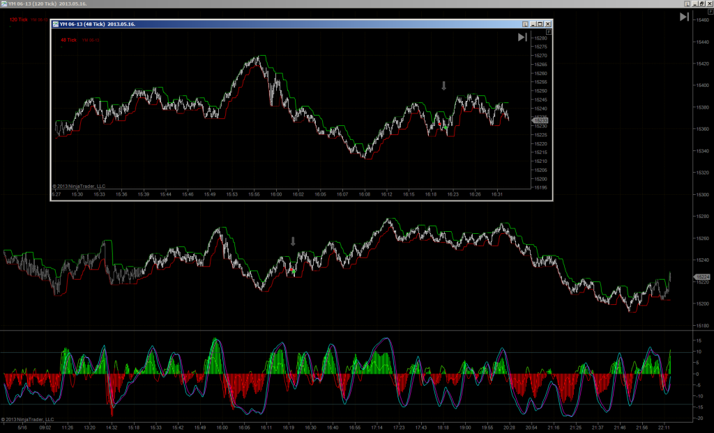Select the red 48 Tick data series label
The height and width of the screenshot is (433, 714).
point(69,40)
